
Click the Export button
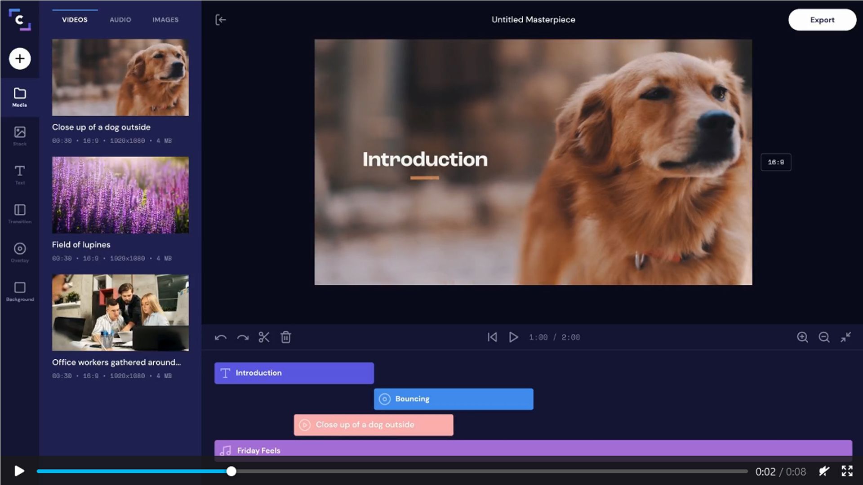click(822, 20)
